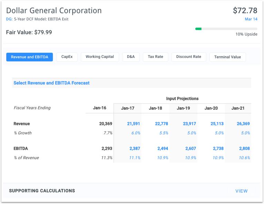This screenshot has width=264, height=204.
Task: Click the Fair Value $79.99 text
Action: 29,32
